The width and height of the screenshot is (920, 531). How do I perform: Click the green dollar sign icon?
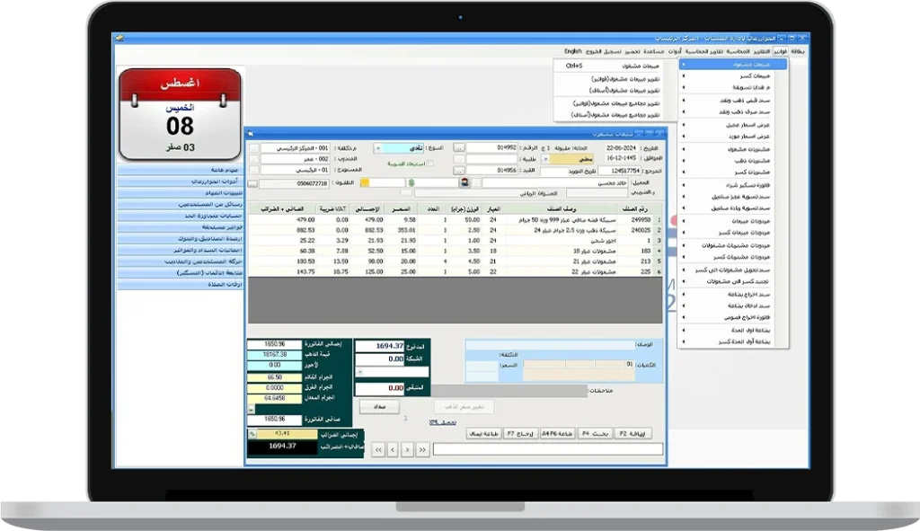click(x=411, y=182)
